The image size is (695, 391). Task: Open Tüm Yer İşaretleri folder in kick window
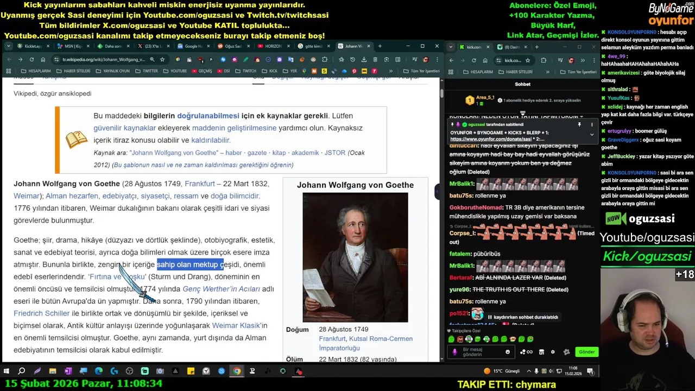coord(578,72)
